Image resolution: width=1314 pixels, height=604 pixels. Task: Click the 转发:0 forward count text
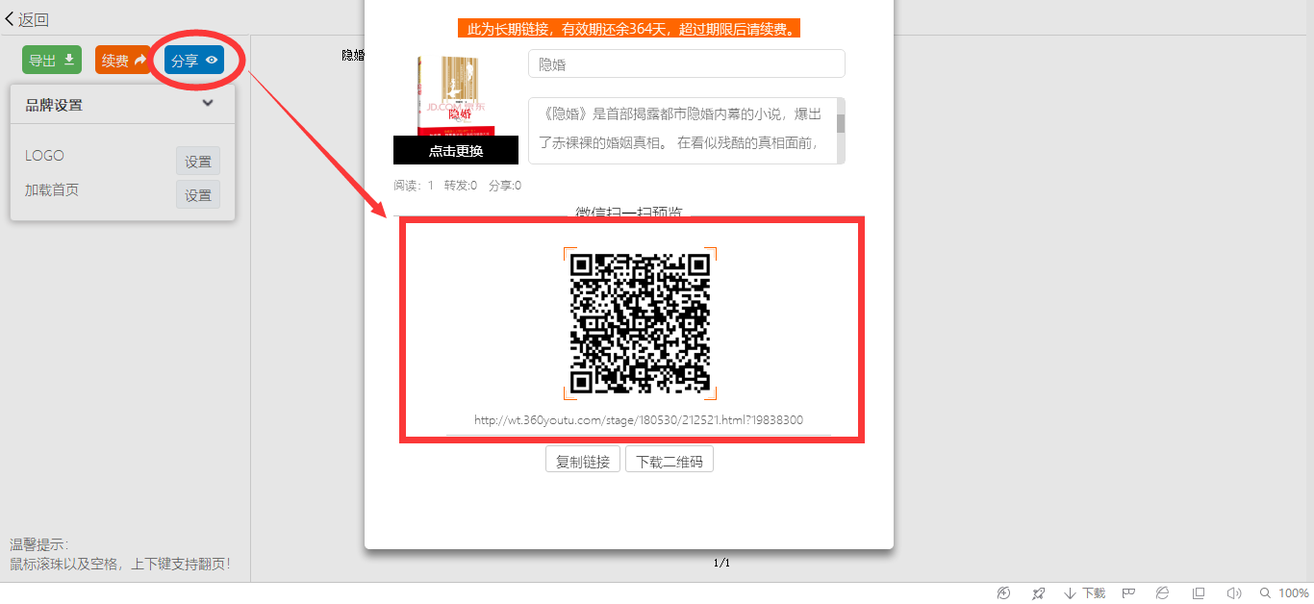click(461, 186)
